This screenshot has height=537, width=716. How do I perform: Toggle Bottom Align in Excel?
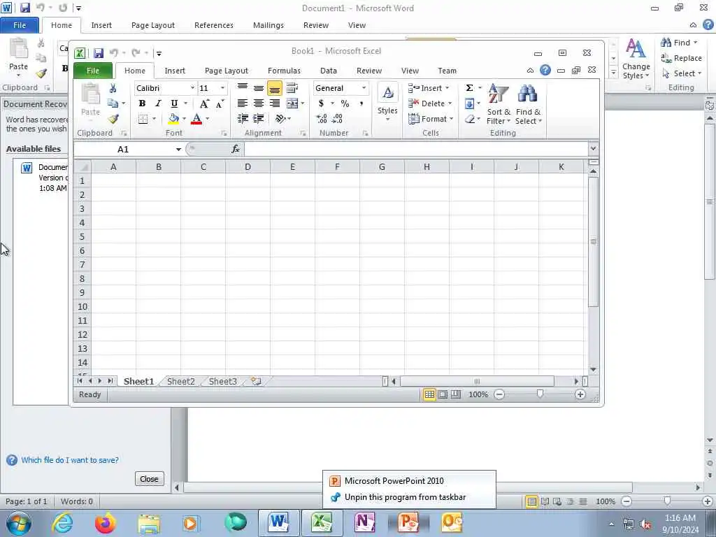[x=274, y=88]
